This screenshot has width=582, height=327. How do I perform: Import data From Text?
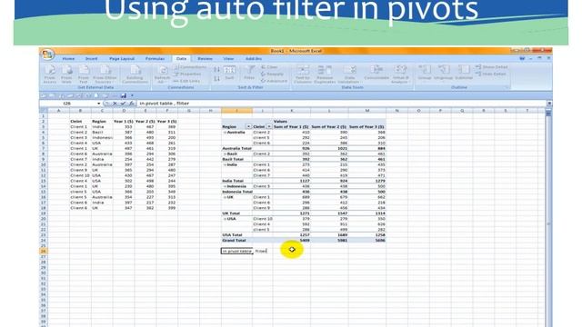(x=84, y=74)
